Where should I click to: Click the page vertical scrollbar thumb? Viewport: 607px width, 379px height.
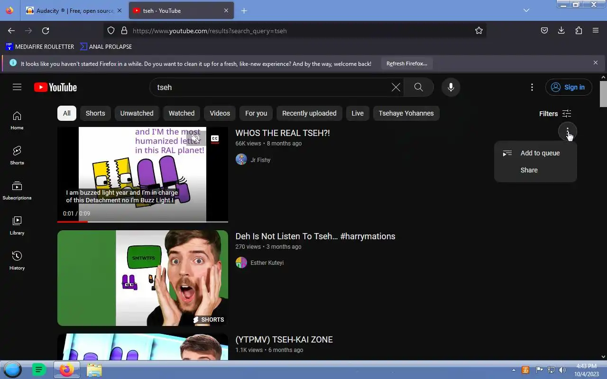603,94
